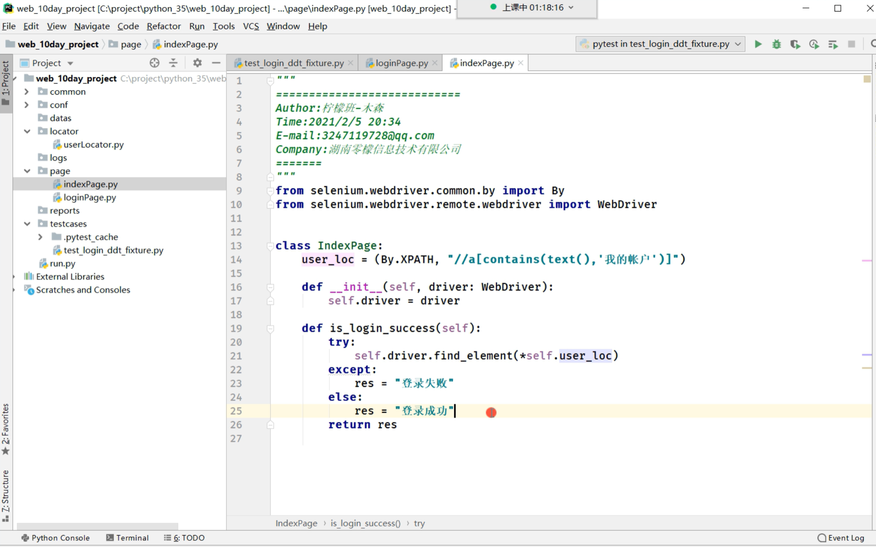876x547 pixels.
Task: Open the Terminal tool window
Action: tap(128, 537)
